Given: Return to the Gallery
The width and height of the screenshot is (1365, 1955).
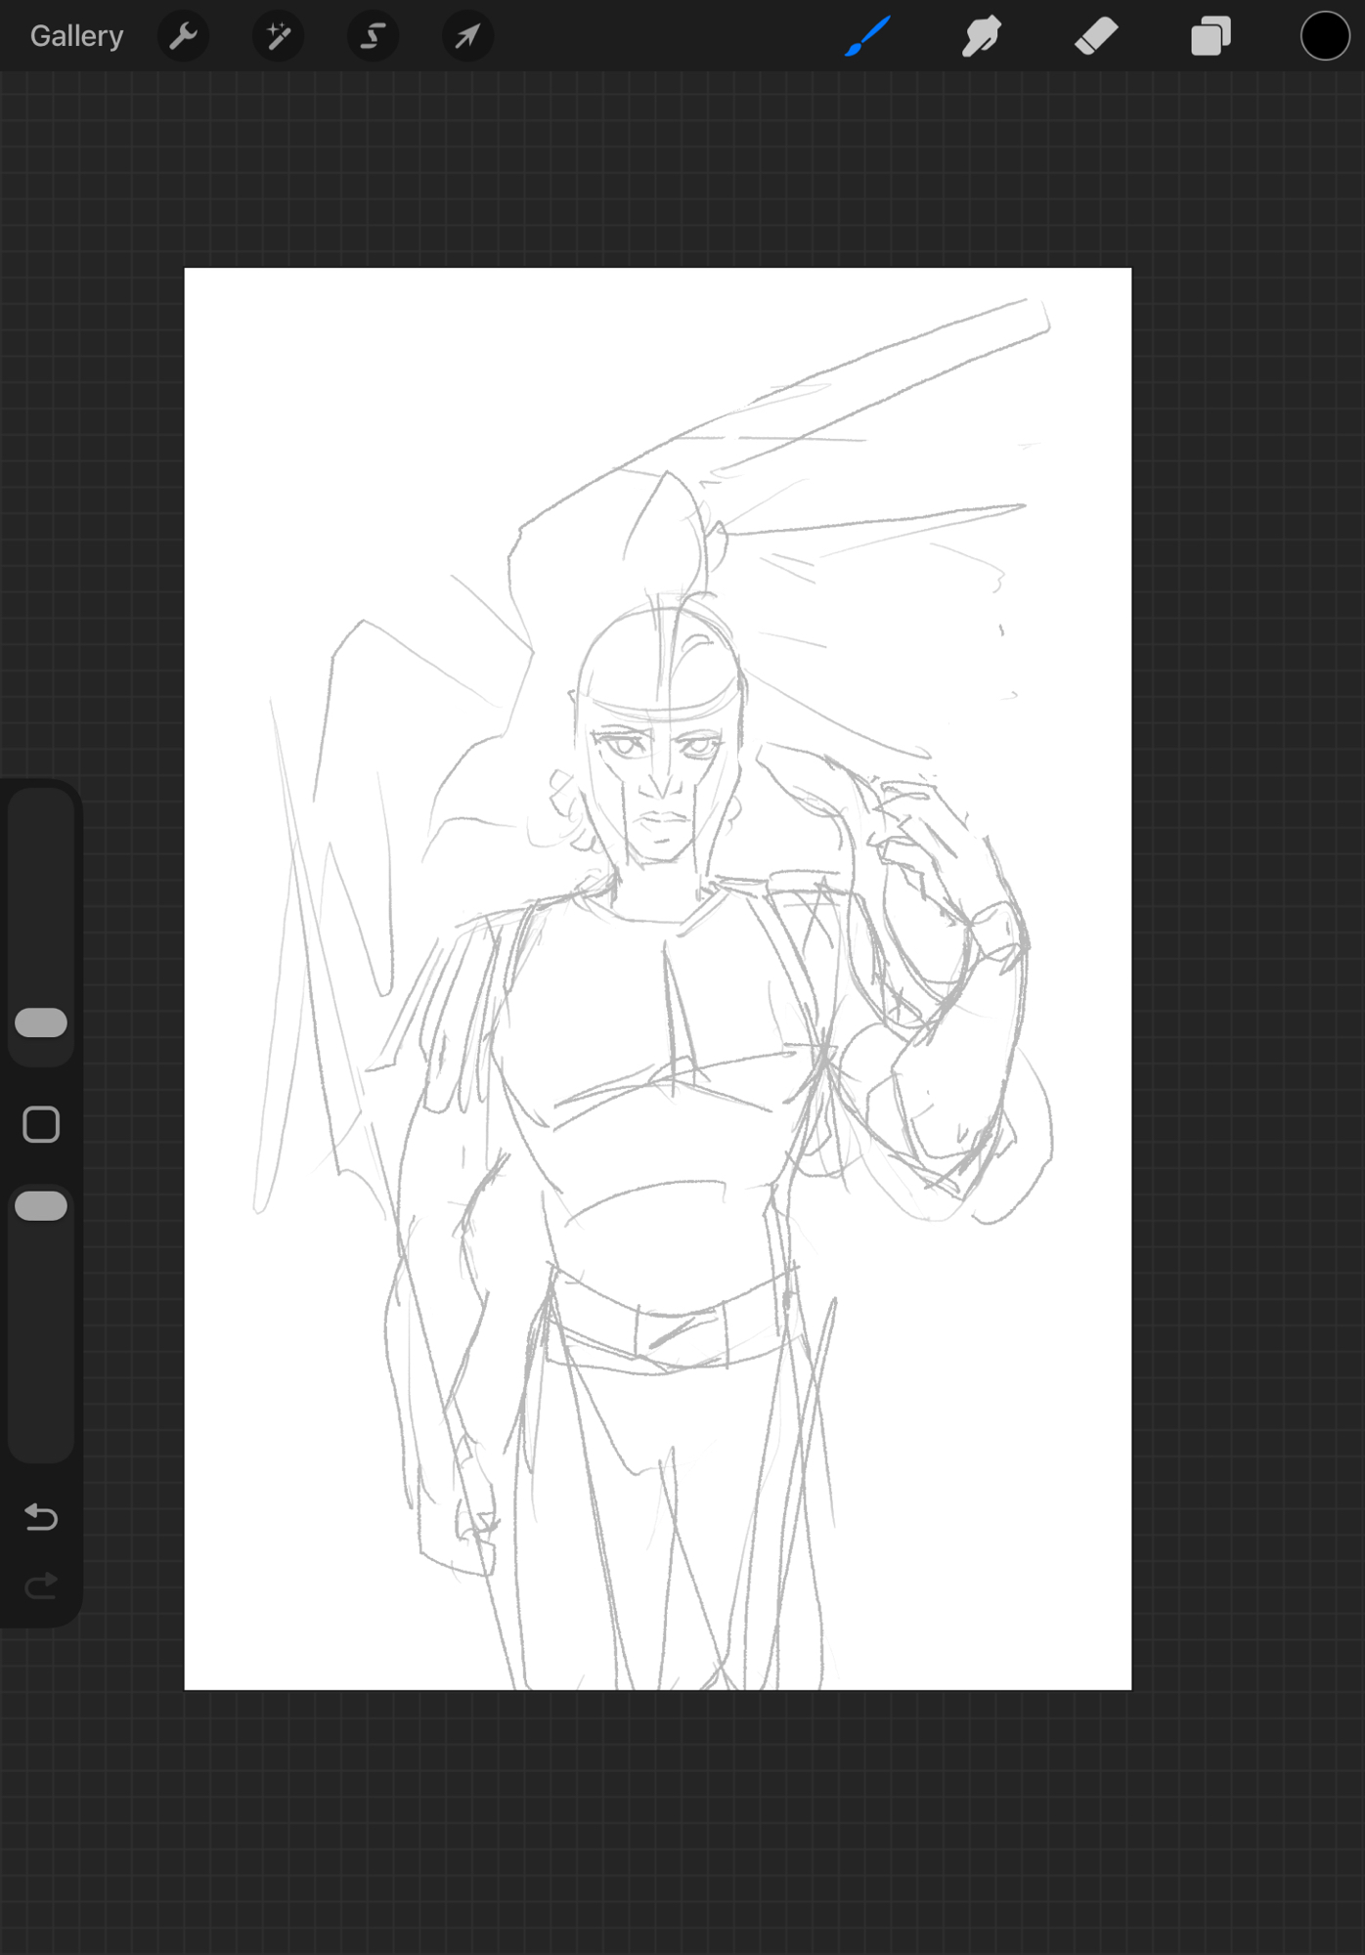Looking at the screenshot, I should (76, 36).
